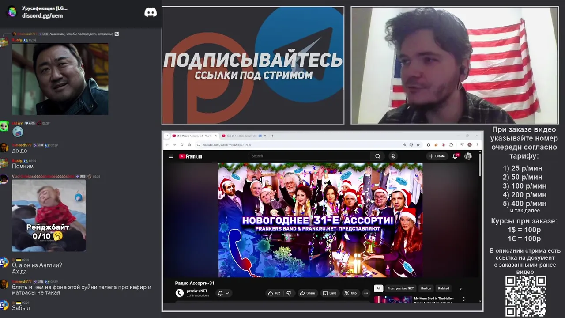
Task: Open the Me Mum Died recommended thumbnail
Action: coord(393,299)
